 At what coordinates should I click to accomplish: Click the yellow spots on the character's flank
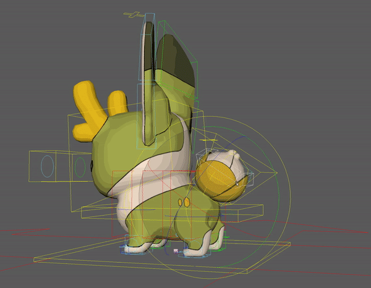point(184,202)
